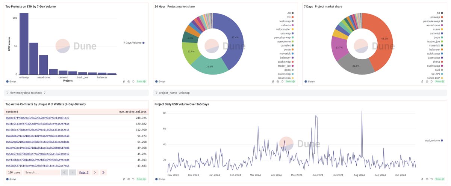Open query link icon in Top Active Contracts panel

pos(124,179)
